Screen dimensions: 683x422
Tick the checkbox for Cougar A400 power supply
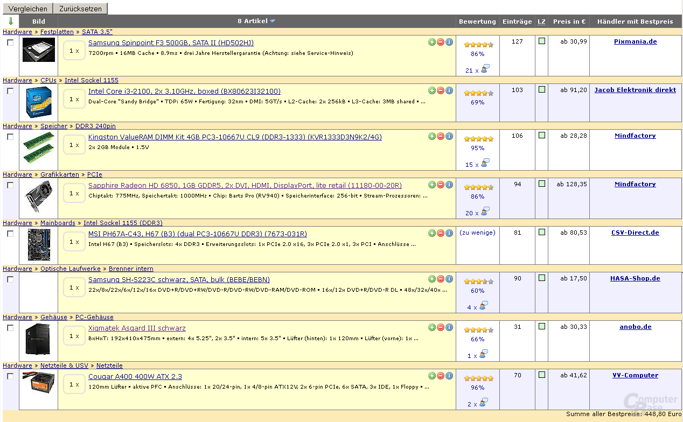coord(10,376)
